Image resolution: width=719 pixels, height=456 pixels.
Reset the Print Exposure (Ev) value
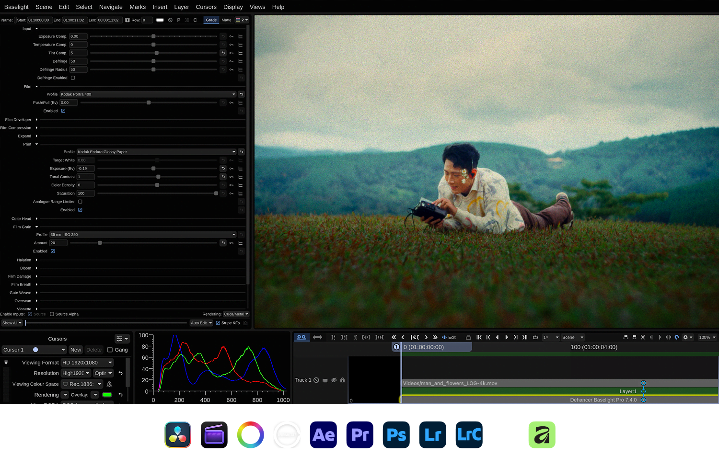click(223, 169)
